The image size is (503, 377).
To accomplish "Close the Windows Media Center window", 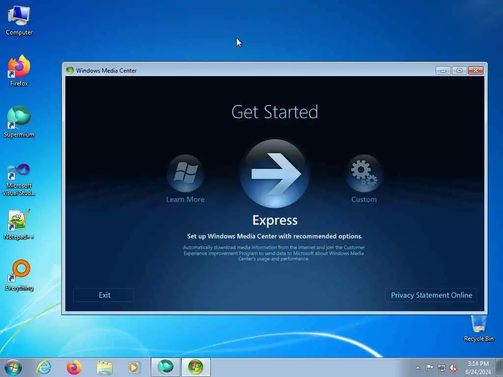I will point(475,71).
